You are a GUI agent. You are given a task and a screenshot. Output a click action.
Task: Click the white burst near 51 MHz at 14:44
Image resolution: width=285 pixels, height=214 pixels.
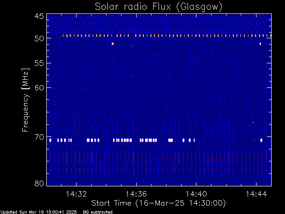[260, 44]
